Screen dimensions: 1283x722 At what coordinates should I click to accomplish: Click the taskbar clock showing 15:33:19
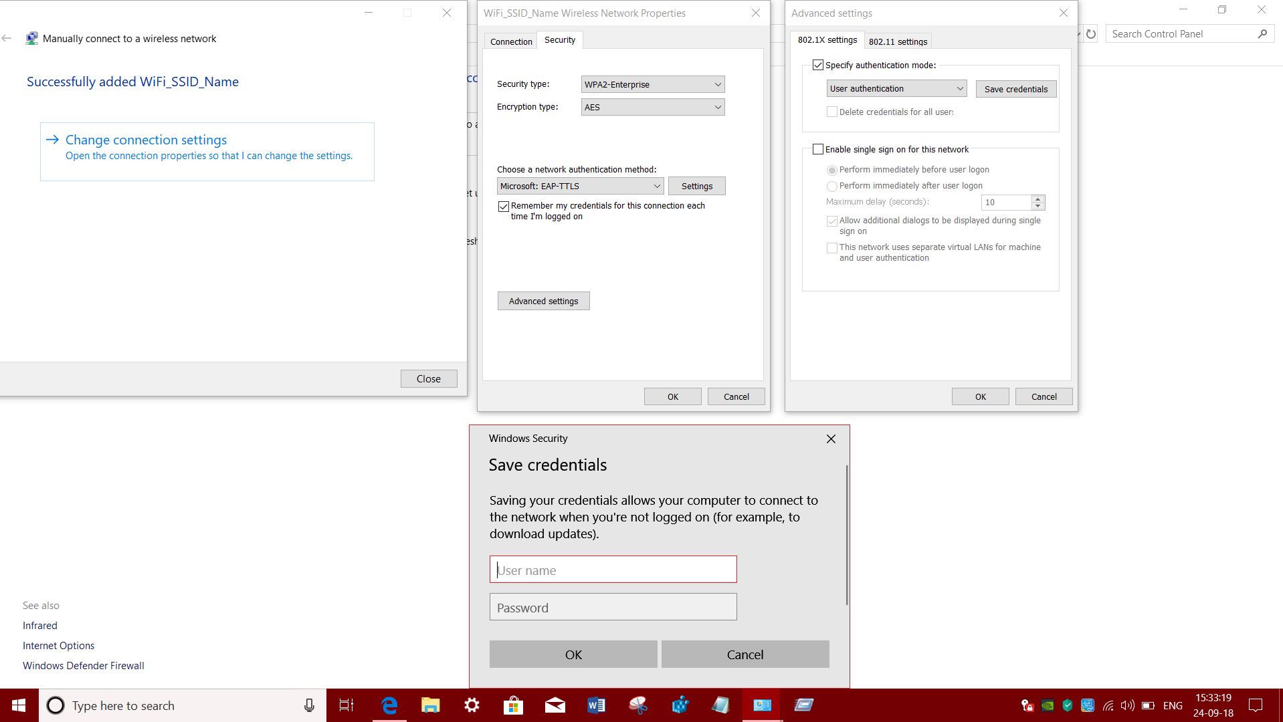coord(1213,705)
